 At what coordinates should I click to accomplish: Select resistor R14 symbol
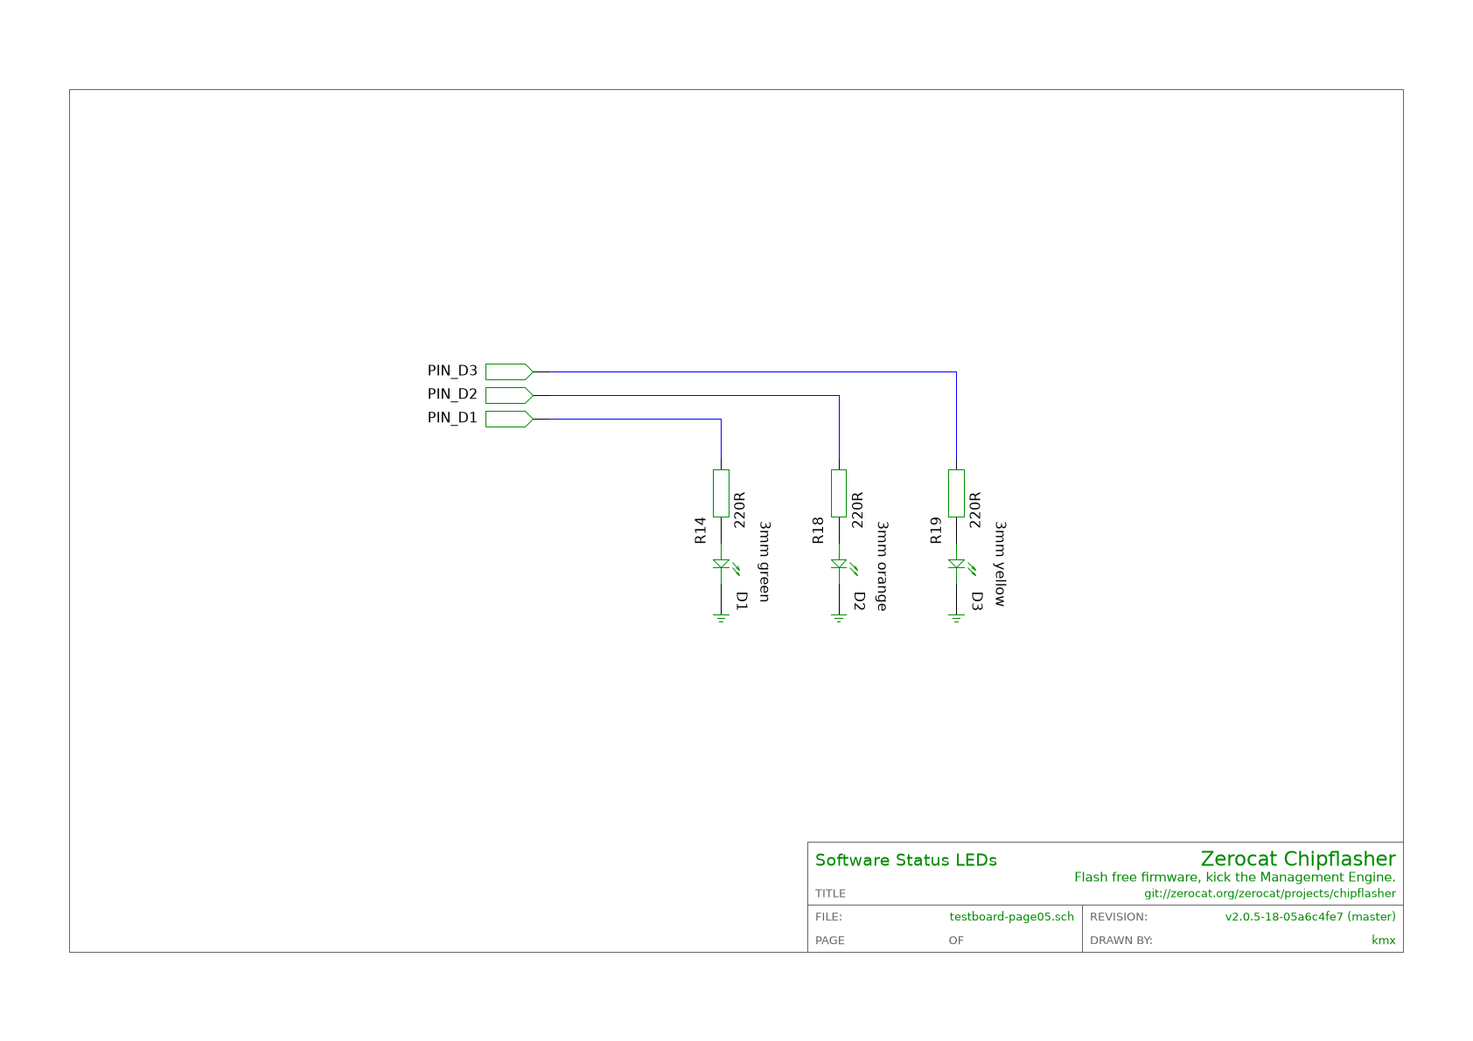(x=721, y=493)
